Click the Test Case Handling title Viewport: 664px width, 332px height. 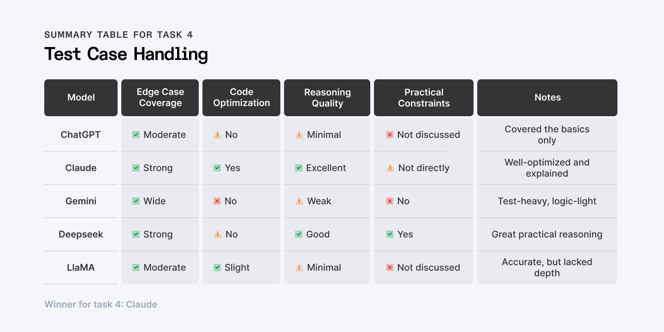[126, 54]
